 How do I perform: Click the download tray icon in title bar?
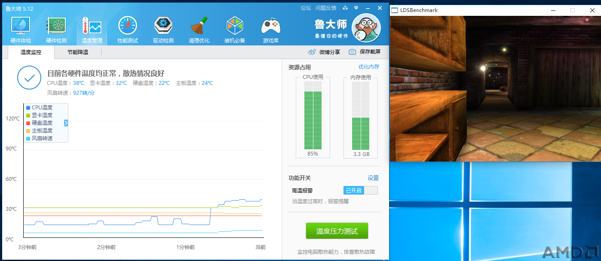point(345,8)
